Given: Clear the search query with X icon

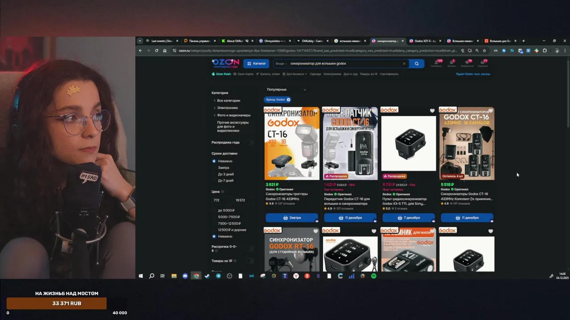Looking at the screenshot, I should pos(404,64).
